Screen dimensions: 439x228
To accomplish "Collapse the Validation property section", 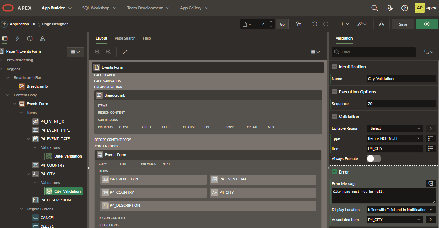I will 334,117.
